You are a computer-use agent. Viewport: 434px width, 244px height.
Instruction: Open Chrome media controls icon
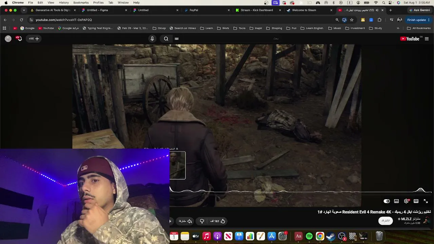pos(391,20)
